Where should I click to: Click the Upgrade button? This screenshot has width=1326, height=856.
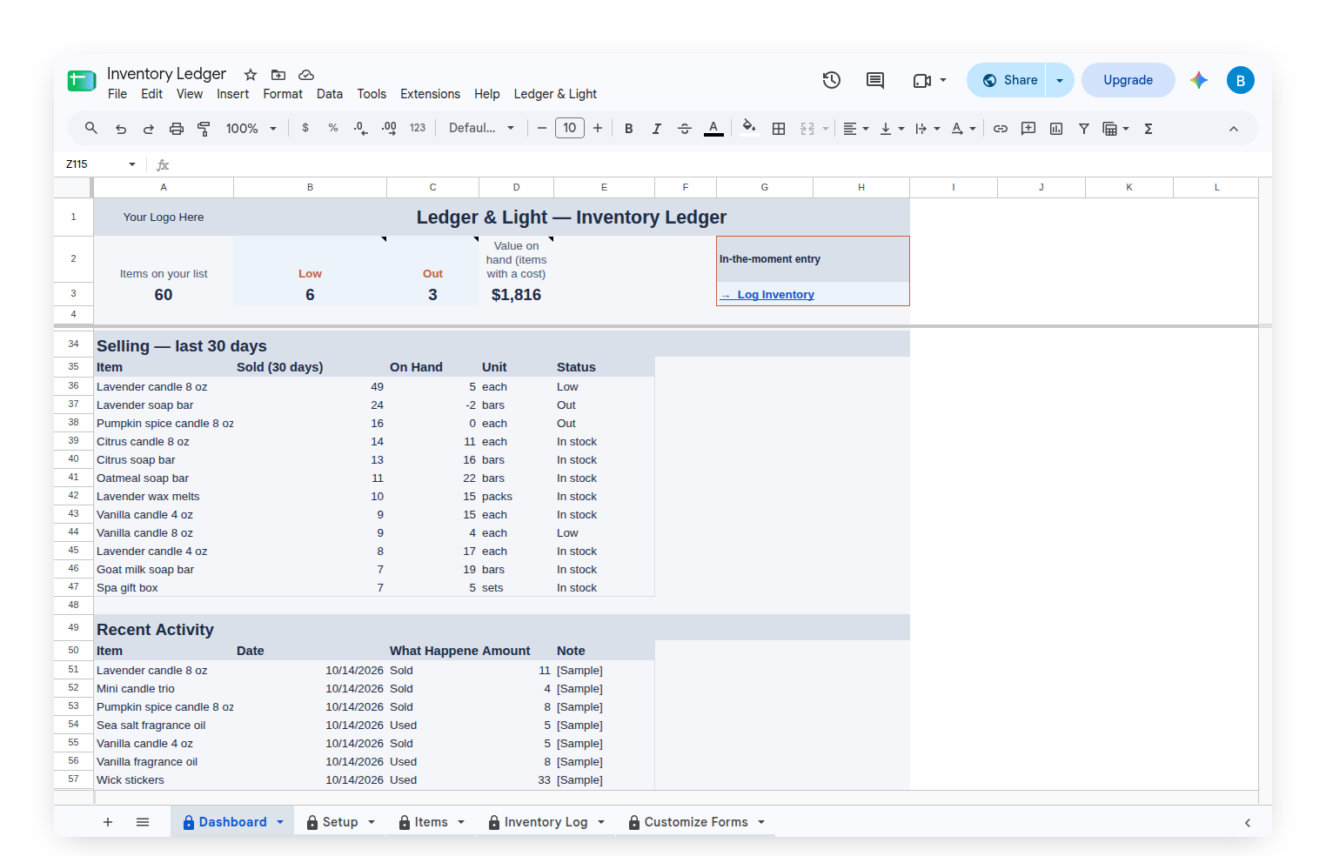[1128, 80]
